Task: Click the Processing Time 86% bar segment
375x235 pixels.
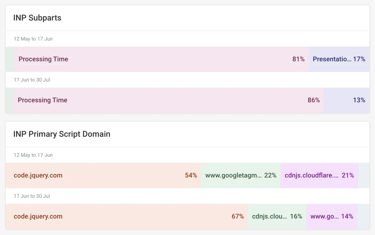Action: pos(169,100)
